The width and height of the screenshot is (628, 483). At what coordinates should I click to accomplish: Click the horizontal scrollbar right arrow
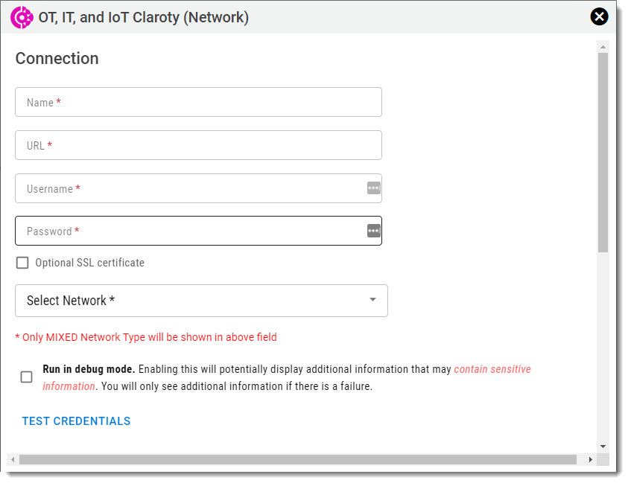pyautogui.click(x=590, y=459)
